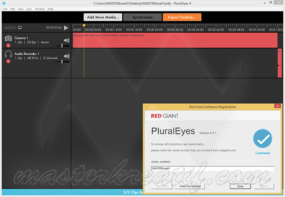Click the Version 4.0.1 text
This screenshot has width=285, height=197.
coord(208,133)
